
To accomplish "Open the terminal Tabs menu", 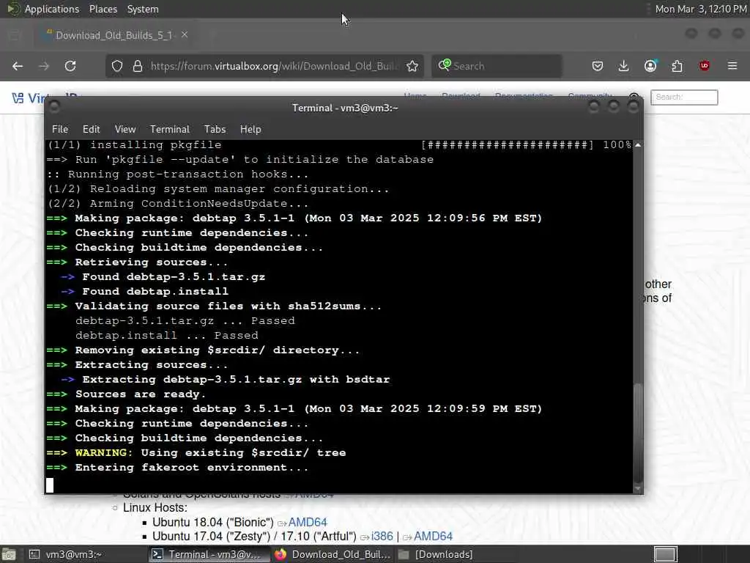I will coord(215,129).
